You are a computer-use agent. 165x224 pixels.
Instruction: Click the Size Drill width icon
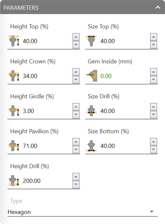click(x=91, y=111)
